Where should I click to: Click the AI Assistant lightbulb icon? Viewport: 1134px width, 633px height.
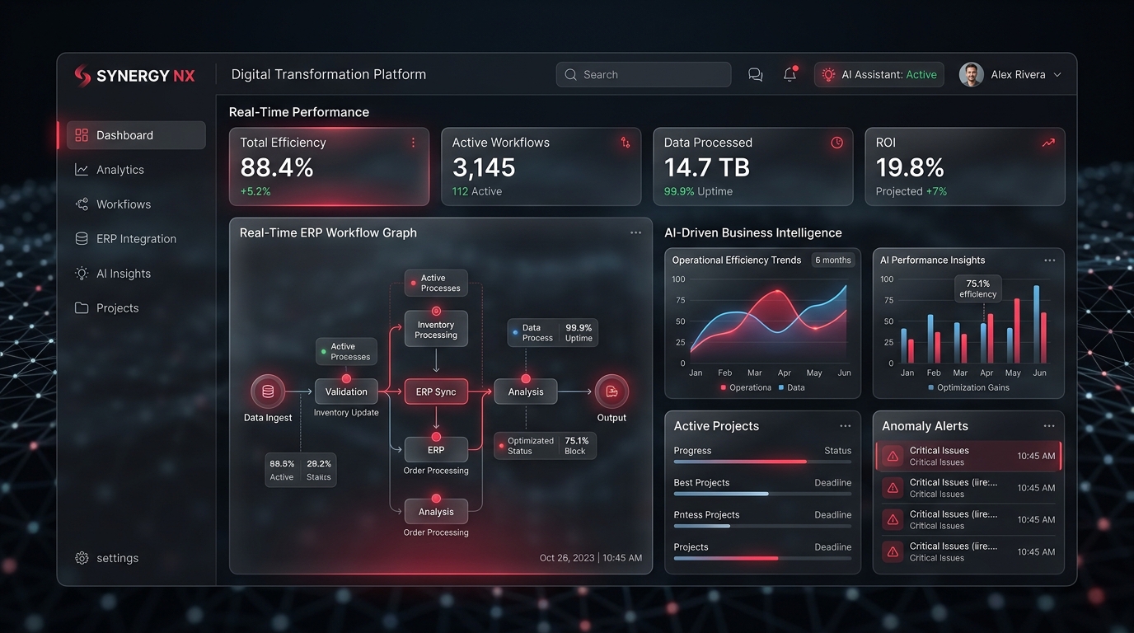[x=828, y=74]
